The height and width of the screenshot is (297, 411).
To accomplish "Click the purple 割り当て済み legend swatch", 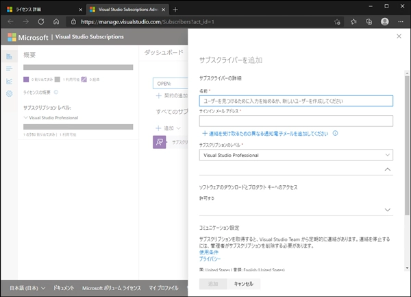I will click(x=26, y=80).
